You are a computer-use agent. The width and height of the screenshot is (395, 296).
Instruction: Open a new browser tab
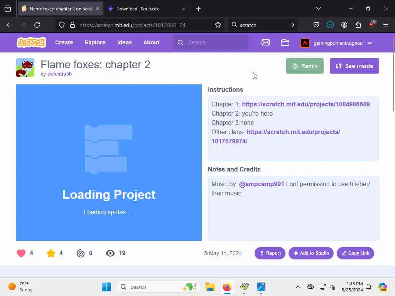pos(198,9)
